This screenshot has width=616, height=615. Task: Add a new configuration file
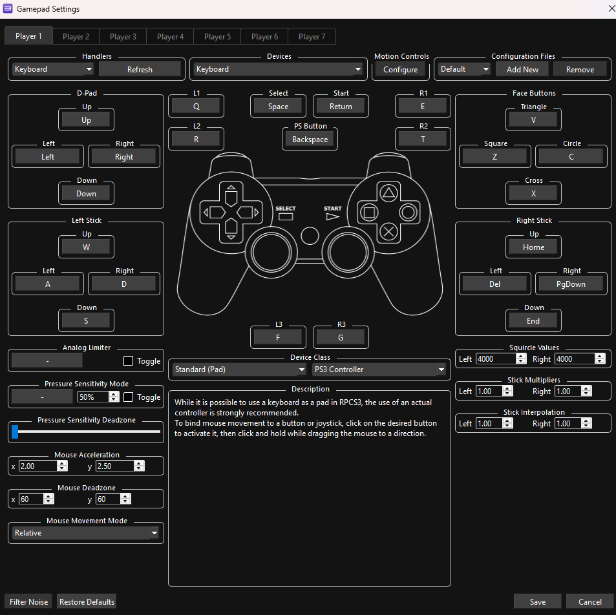[x=522, y=70]
